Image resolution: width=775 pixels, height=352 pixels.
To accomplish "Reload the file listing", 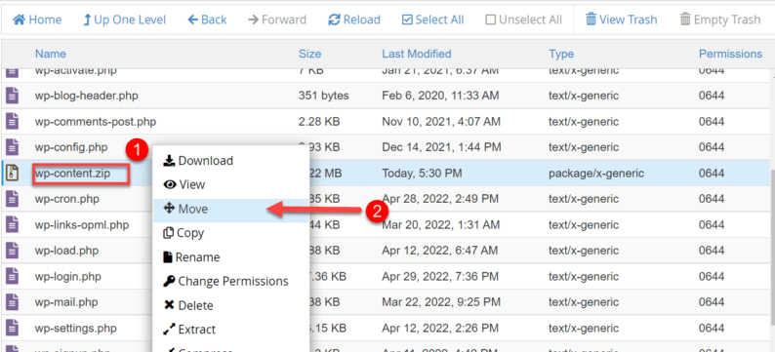I will click(x=354, y=20).
